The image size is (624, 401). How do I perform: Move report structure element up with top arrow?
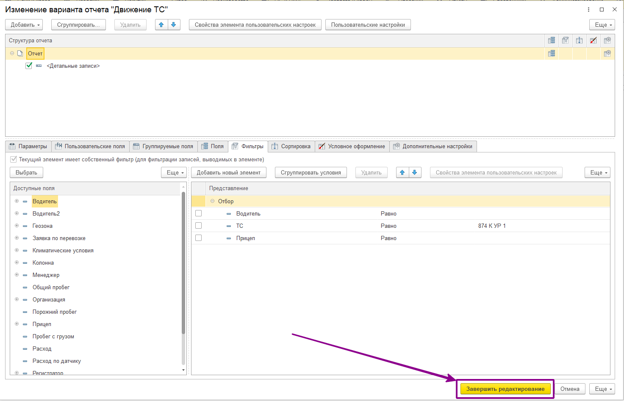[161, 25]
